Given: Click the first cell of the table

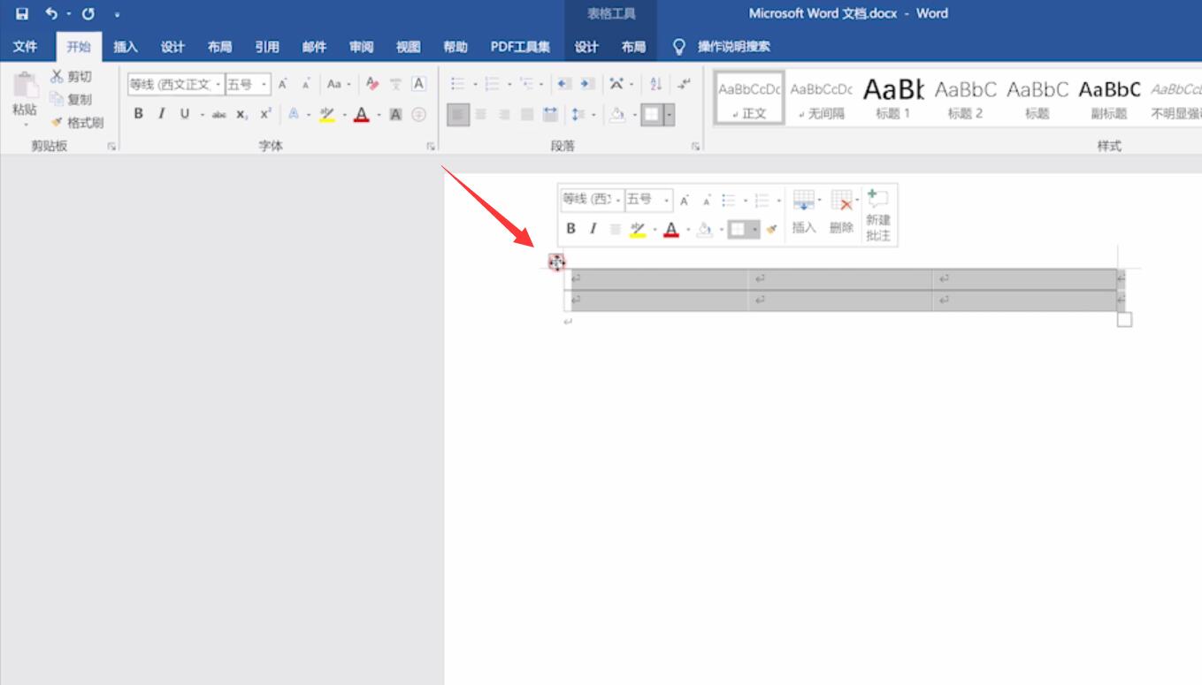Looking at the screenshot, I should (x=655, y=278).
